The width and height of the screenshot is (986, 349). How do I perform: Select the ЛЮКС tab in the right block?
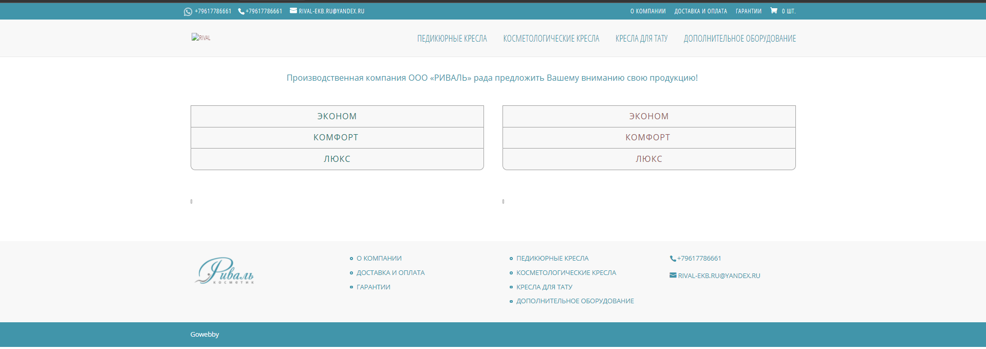pyautogui.click(x=649, y=159)
